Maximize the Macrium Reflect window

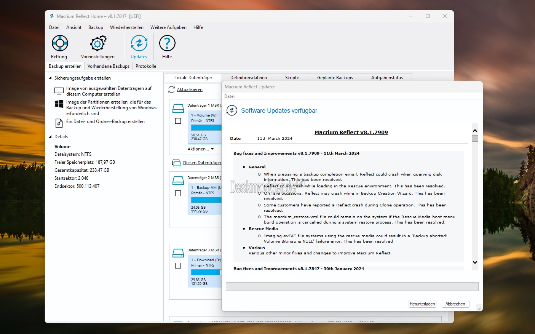[428, 16]
